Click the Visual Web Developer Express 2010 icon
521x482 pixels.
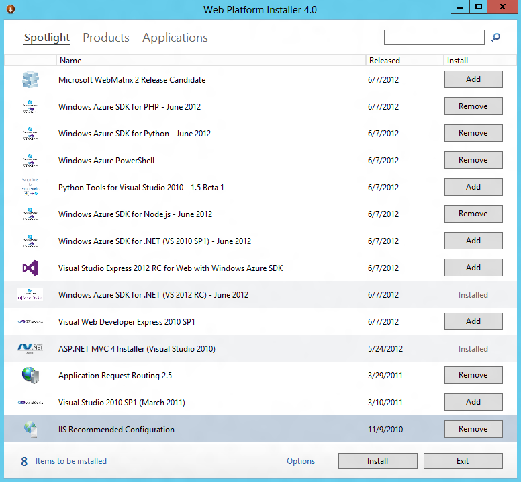pyautogui.click(x=30, y=322)
